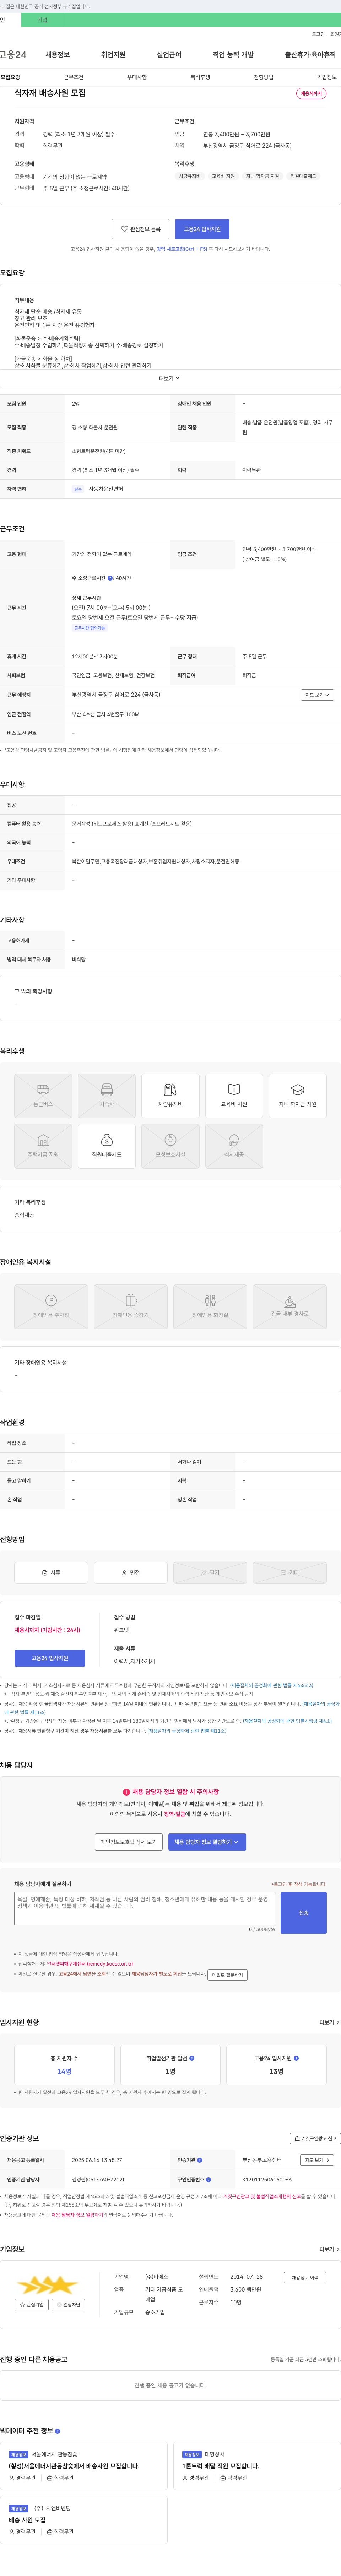Switch to 우대사항 section tab
This screenshot has height=2576, width=341.
[x=137, y=77]
